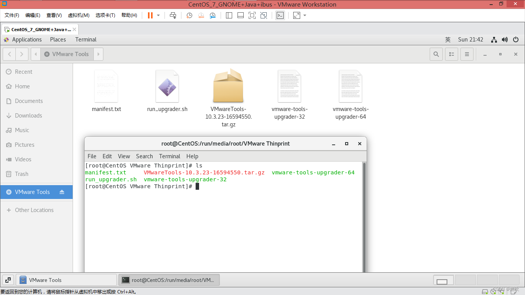Viewport: 525px width, 295px height.
Task: Open the 编辑(E) menu
Action: 33,15
